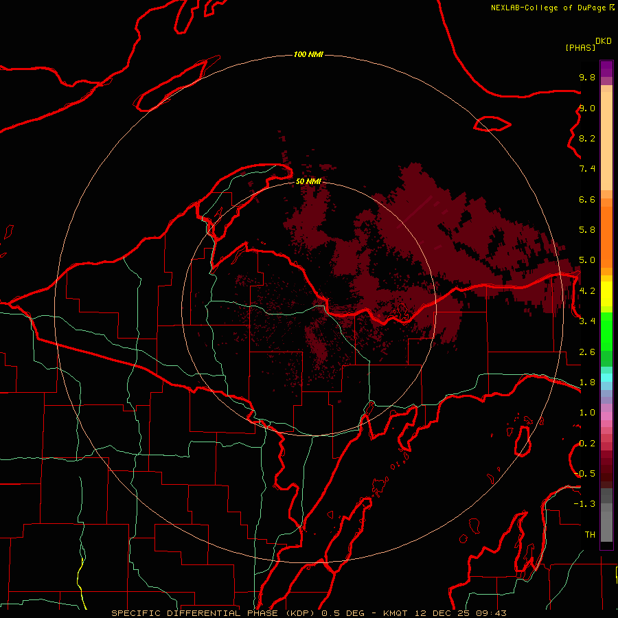Click the 50 NMI range ring label
The image size is (618, 618).
[308, 181]
